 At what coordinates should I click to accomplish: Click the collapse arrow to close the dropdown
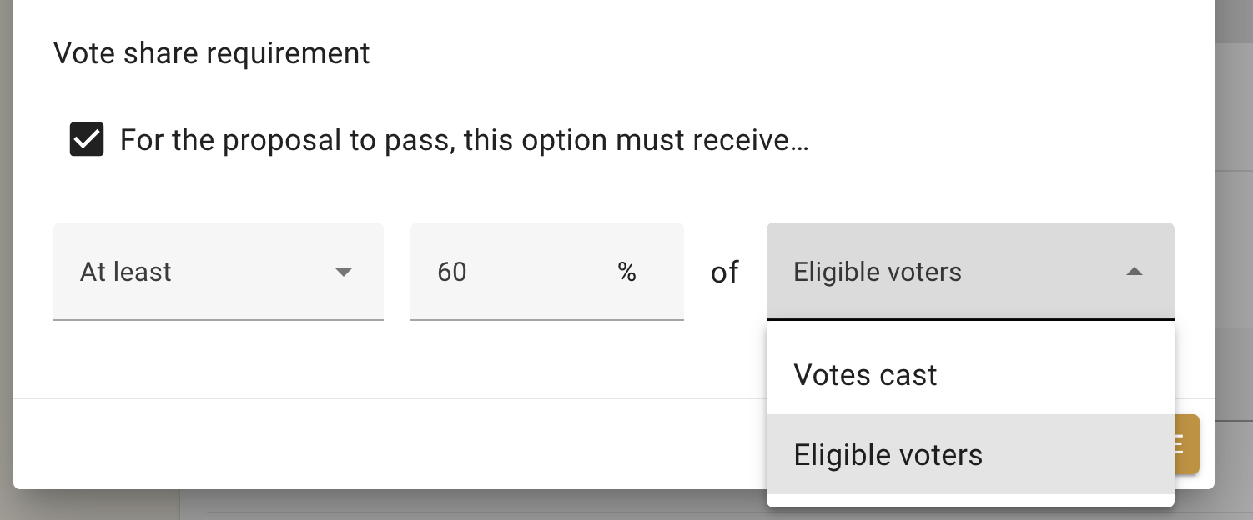(x=1135, y=272)
